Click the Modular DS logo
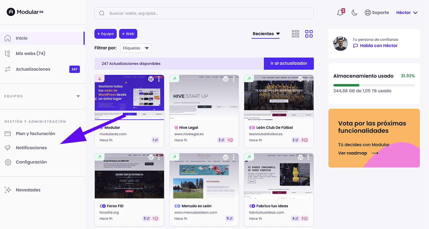Viewport: 429px width, 229px height. click(25, 12)
